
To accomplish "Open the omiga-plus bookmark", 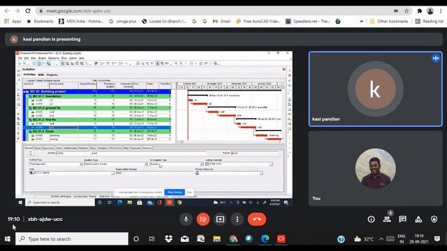I will [123, 22].
